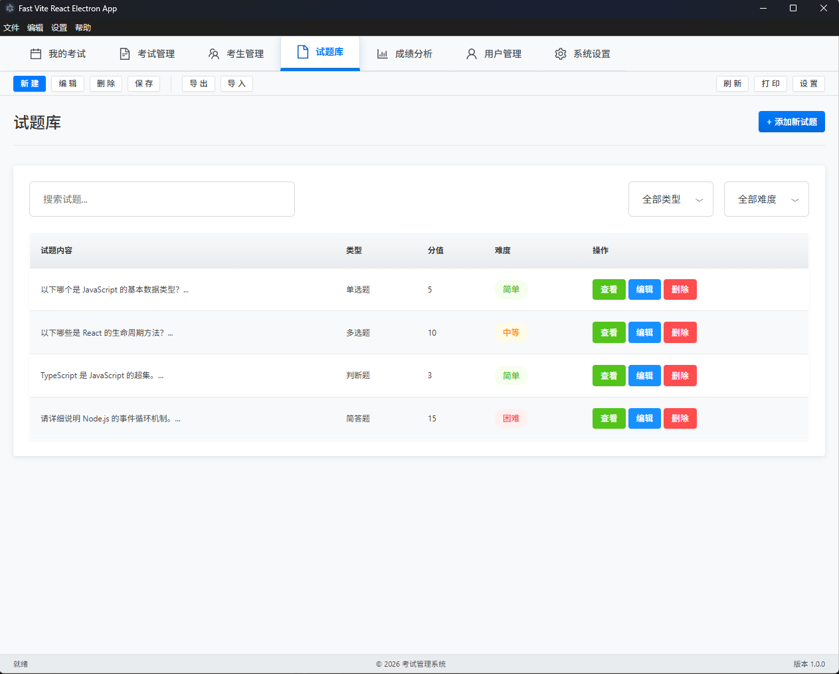Click the 判断题 type cell
Viewport: 839px width, 674px height.
pyautogui.click(x=358, y=376)
